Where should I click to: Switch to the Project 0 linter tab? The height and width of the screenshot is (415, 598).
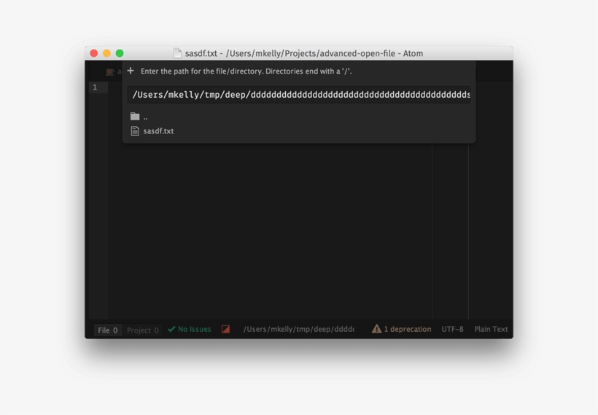pos(143,330)
